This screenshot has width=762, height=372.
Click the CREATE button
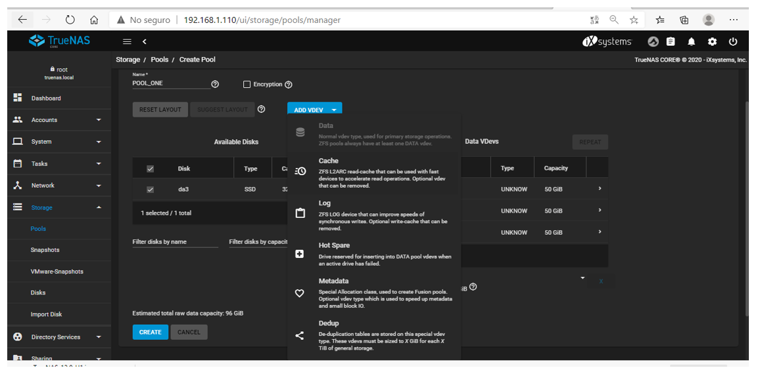[x=150, y=332]
